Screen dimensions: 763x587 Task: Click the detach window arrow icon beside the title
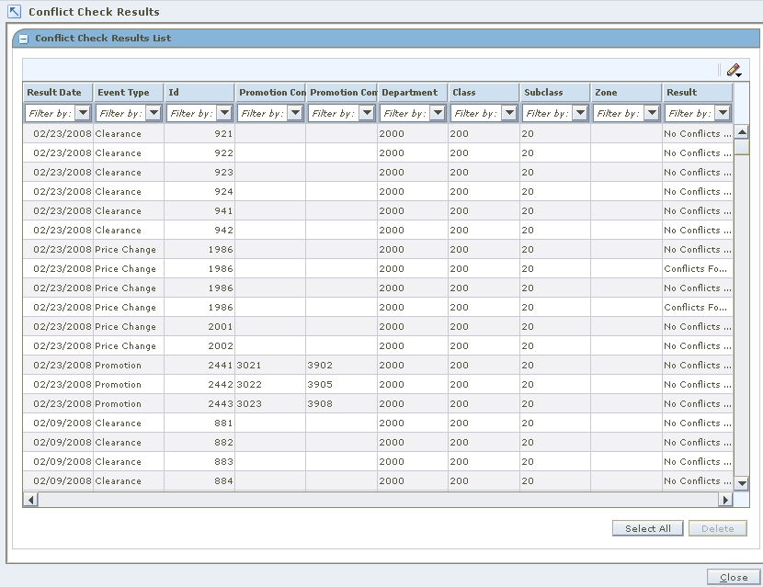15,11
